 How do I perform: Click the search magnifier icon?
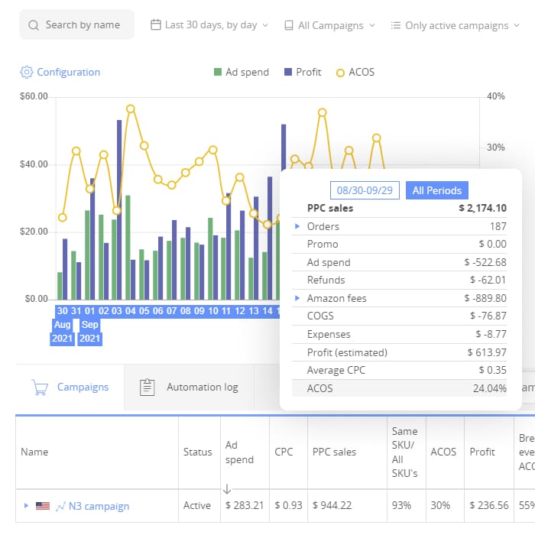click(x=34, y=25)
